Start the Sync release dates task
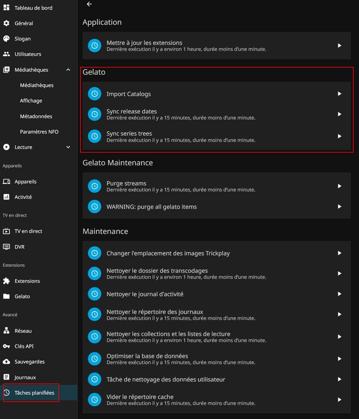The image size is (359, 419). [339, 114]
